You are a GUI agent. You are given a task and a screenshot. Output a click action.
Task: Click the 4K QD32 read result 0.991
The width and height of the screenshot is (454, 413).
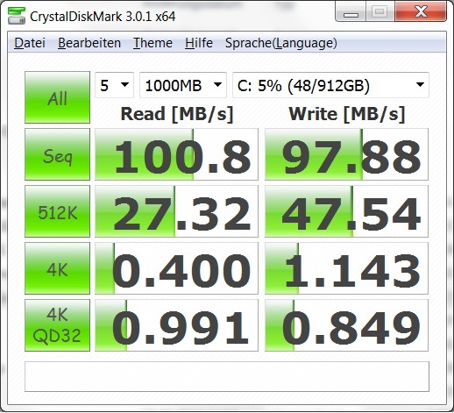(x=176, y=325)
